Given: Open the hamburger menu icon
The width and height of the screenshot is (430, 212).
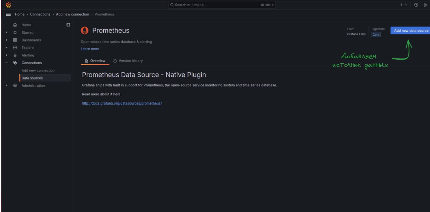Looking at the screenshot, I should point(8,14).
